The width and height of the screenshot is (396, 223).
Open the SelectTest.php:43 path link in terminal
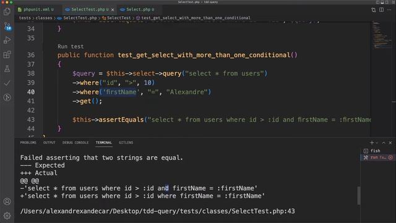point(157,211)
